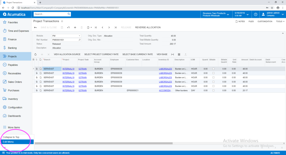Click View Base button
The width and height of the screenshot is (286, 155).
[162, 55]
